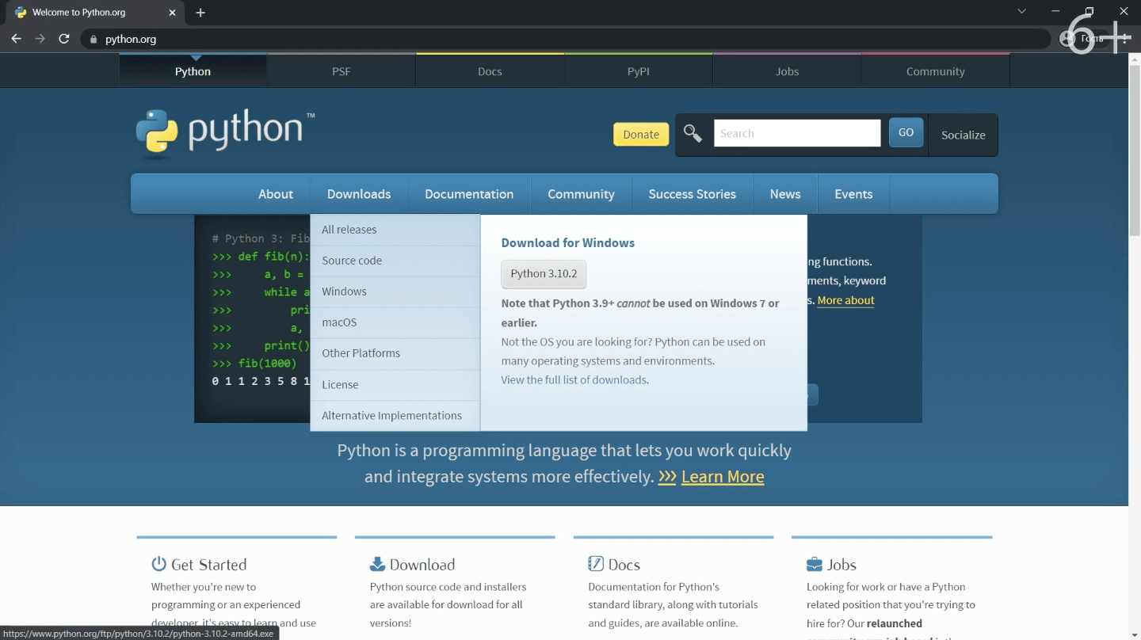
Task: Click the Jobs briefcase icon
Action: coord(815,565)
